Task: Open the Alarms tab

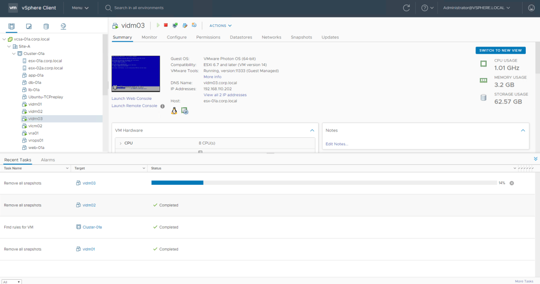Action: pyautogui.click(x=48, y=160)
